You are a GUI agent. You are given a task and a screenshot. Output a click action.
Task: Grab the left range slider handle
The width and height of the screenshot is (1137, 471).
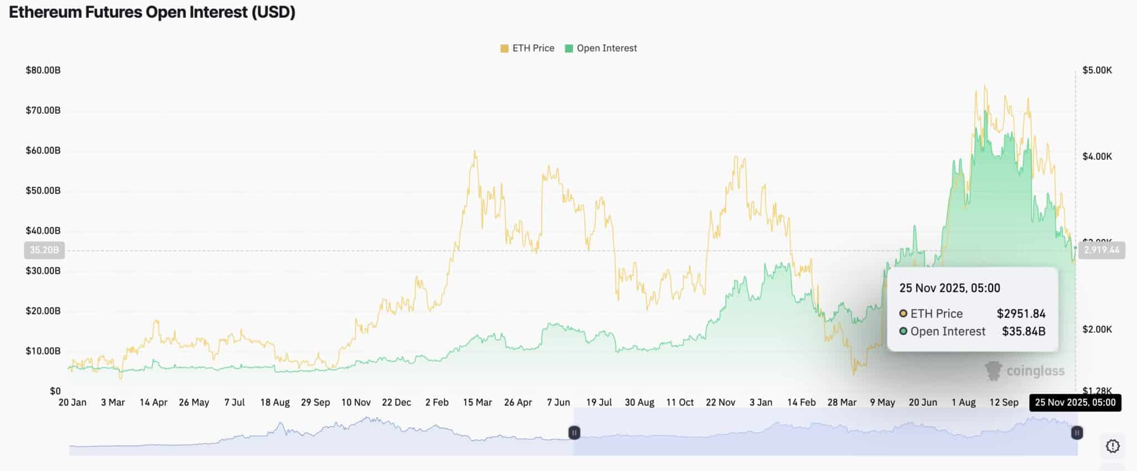(574, 433)
